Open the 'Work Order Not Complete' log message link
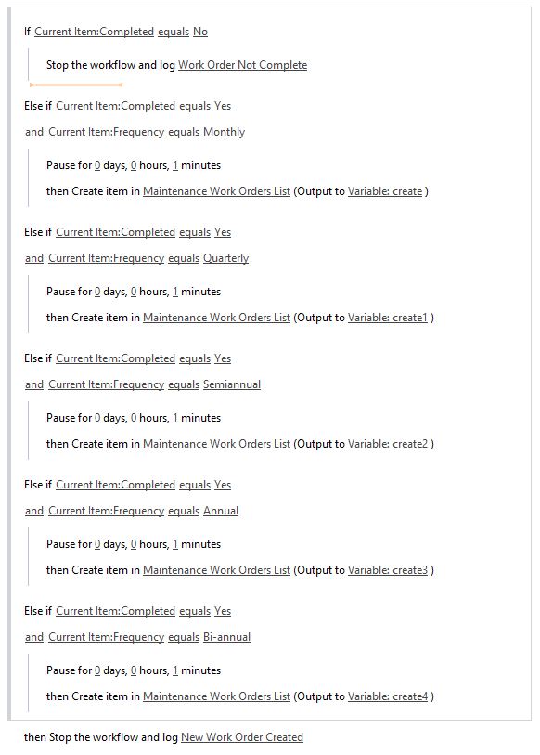Image resolution: width=540 pixels, height=755 pixels. 242,65
